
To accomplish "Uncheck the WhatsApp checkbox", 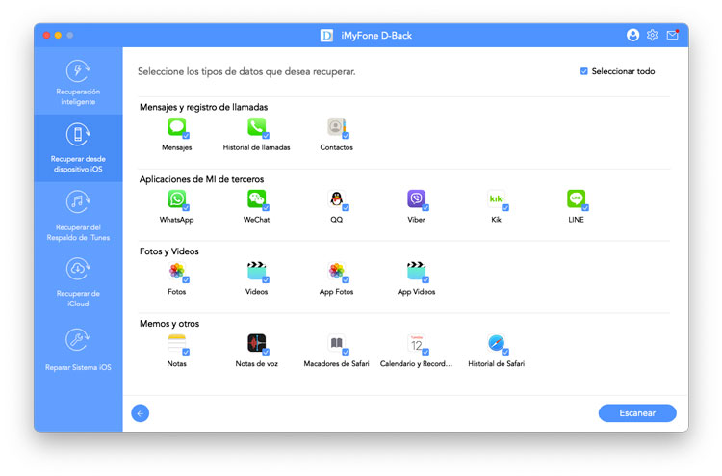I will point(186,208).
